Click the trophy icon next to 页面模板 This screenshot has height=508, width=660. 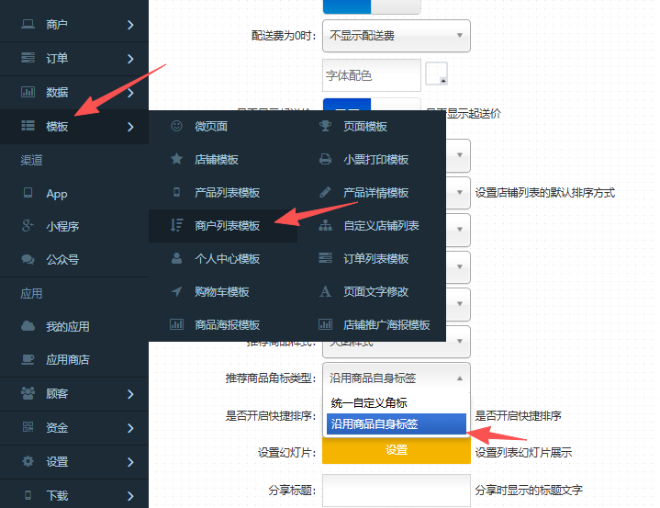coord(325,126)
